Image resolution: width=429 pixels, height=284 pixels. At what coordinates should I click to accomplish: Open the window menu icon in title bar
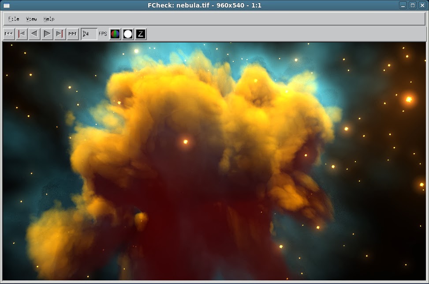[x=6, y=5]
